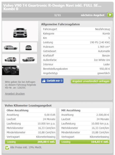
Task: Click the nächstes Angebot label
Action: 93,15
